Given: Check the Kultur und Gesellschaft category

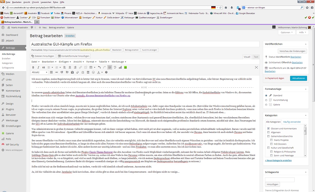Looking at the screenshot, I should (x=268, y=148).
